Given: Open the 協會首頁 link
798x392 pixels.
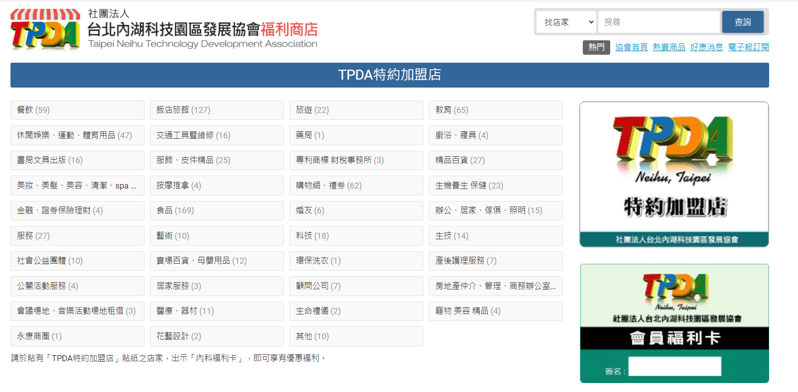Looking at the screenshot, I should [631, 47].
